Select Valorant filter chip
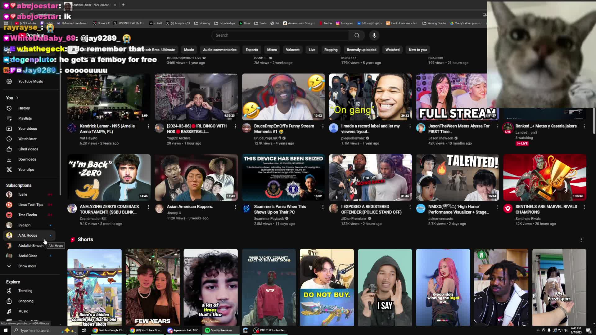The height and width of the screenshot is (335, 596). click(x=292, y=50)
